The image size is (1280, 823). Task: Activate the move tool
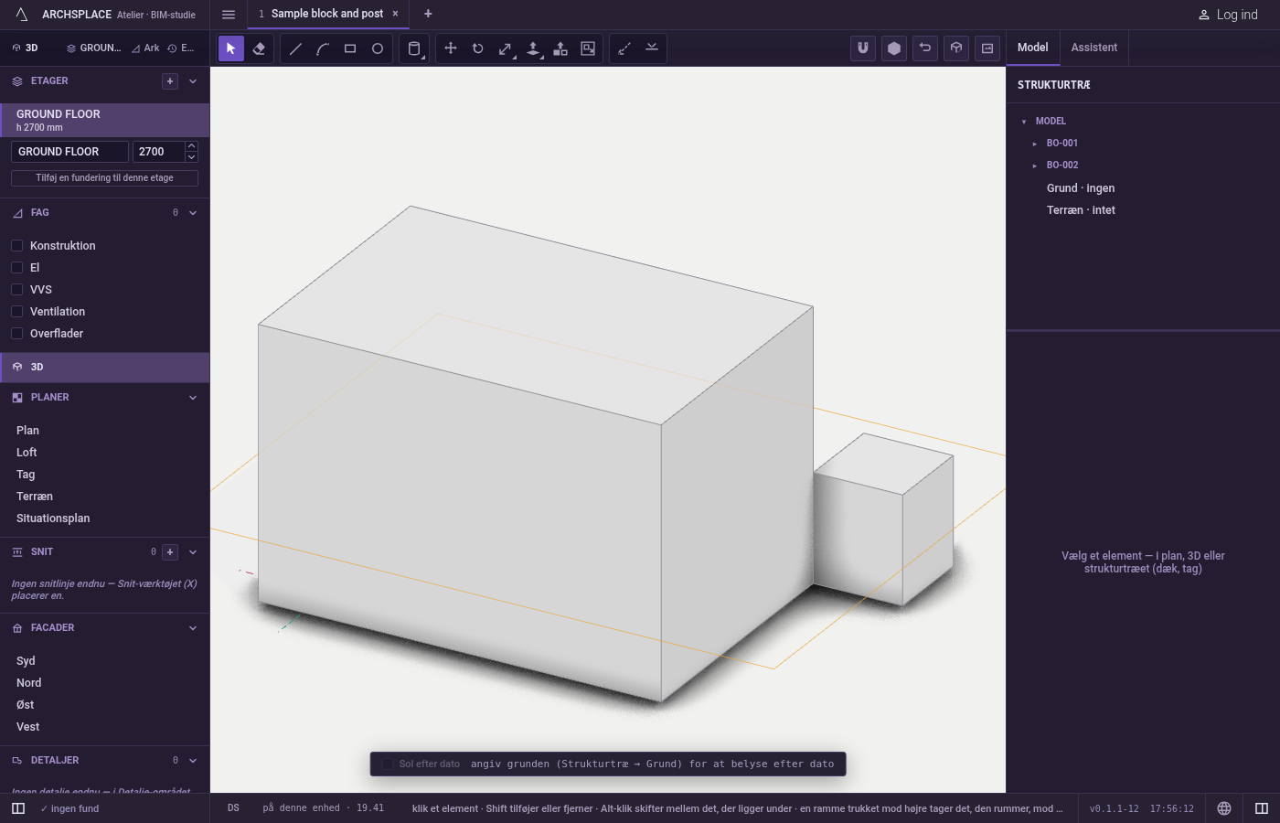click(x=451, y=48)
